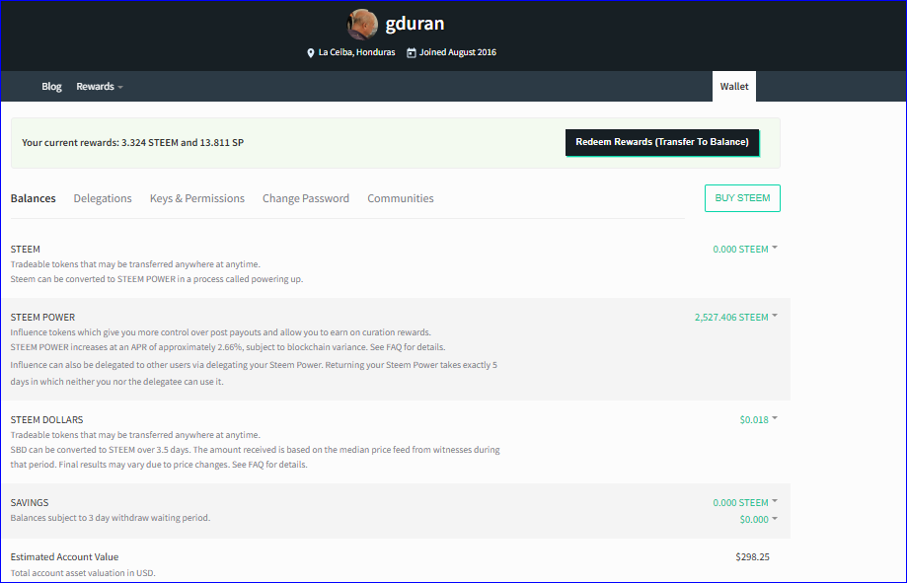
Task: Expand the 0.000 STEEM balance dropdown
Action: 745,250
